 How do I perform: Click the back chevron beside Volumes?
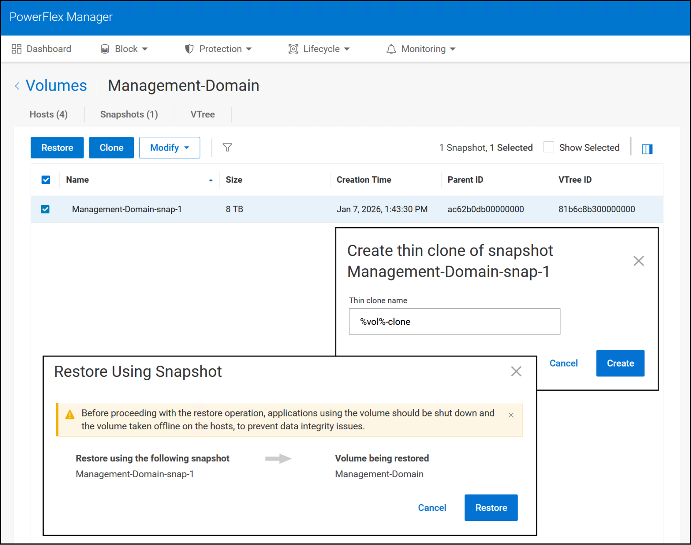click(17, 86)
